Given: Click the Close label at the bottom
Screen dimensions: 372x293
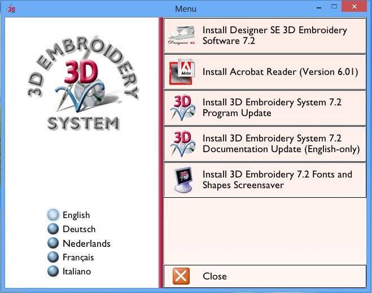Looking at the screenshot, I should 215,276.
